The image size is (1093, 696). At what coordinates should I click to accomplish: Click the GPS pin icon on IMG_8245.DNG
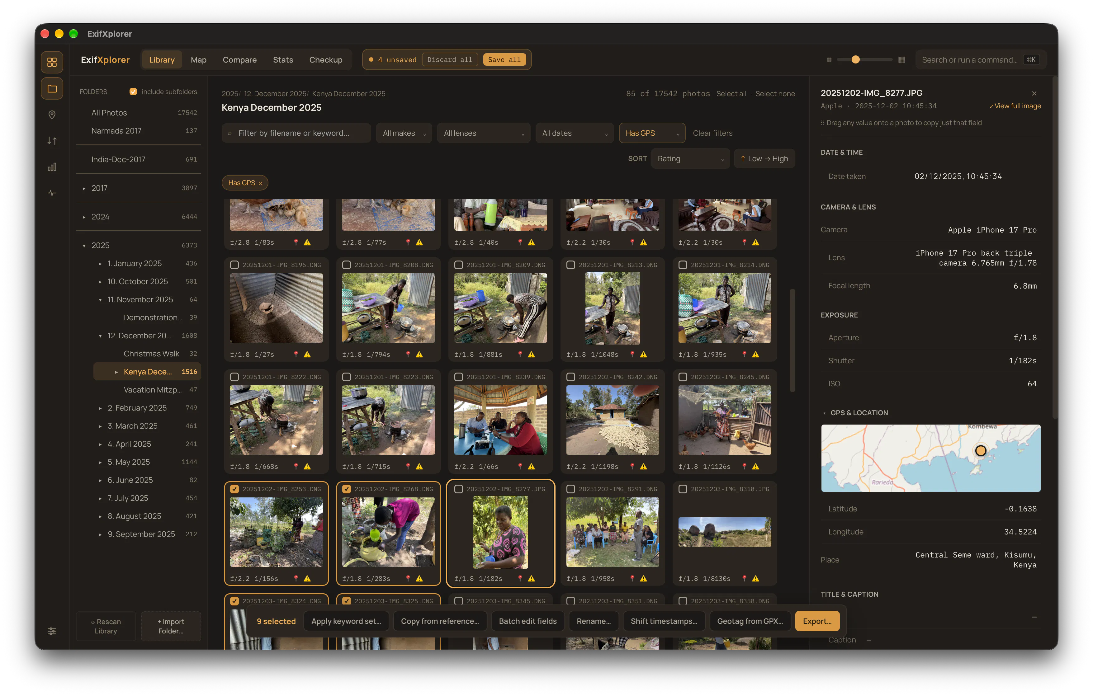coord(745,466)
